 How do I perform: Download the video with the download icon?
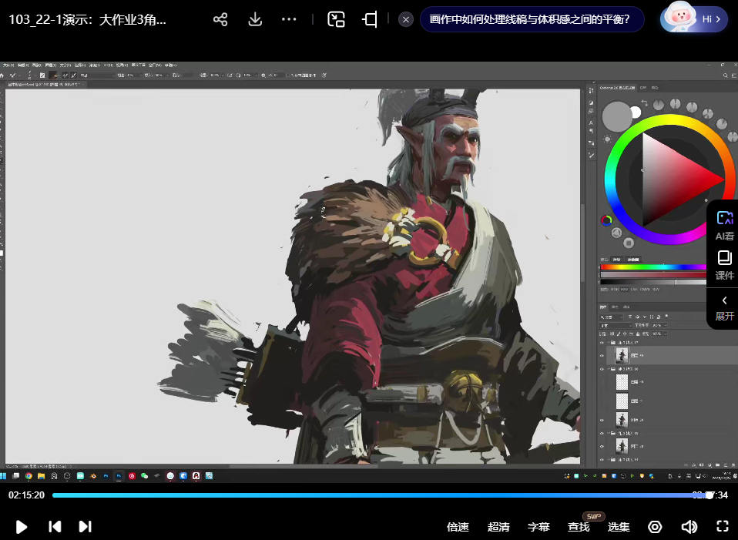[x=255, y=19]
